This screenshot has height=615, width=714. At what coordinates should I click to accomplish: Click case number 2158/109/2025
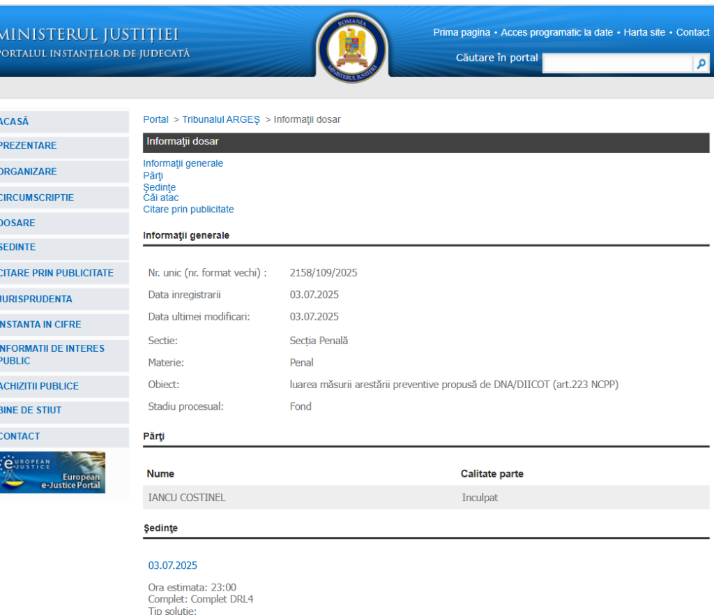point(324,273)
